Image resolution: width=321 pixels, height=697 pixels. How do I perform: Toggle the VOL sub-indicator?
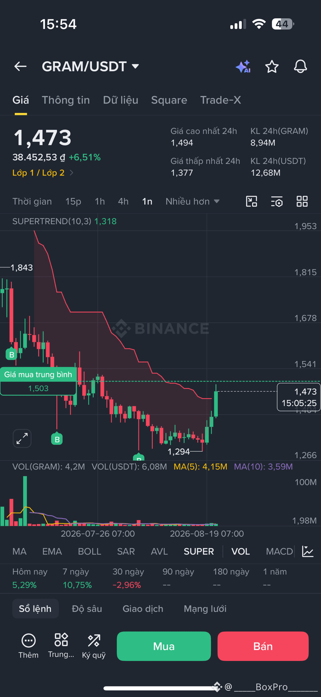[x=241, y=551]
